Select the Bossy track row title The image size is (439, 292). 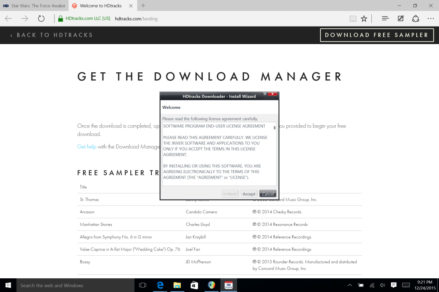85,262
